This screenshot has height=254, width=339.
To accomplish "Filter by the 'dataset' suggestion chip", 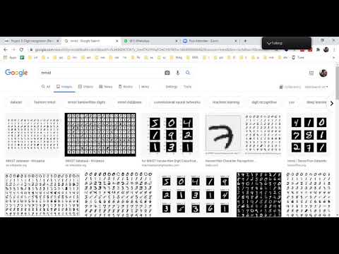I will point(16,102).
